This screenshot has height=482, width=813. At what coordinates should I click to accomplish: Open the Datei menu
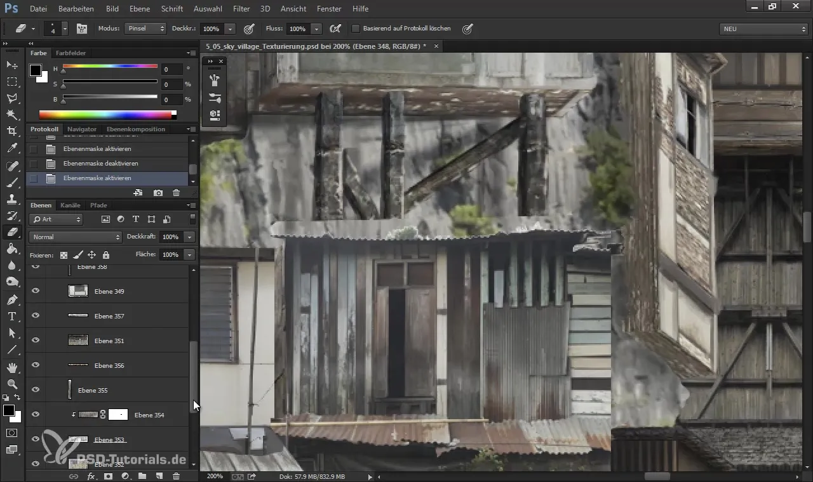(x=38, y=9)
